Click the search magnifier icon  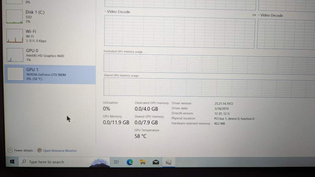coord(24,162)
